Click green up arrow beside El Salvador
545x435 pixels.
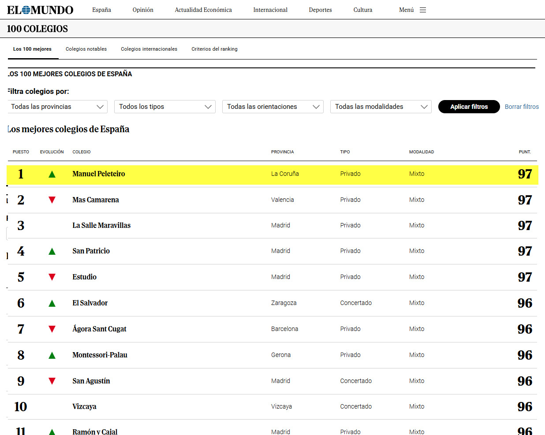(52, 303)
